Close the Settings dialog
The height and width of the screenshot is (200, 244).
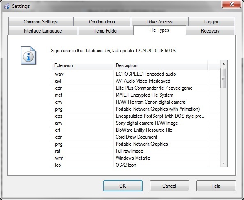(x=231, y=4)
